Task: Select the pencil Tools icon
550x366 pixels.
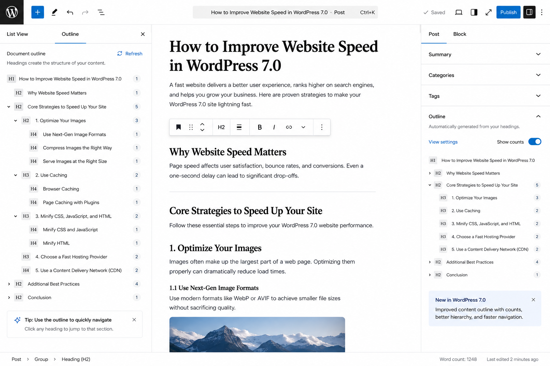Action: [x=54, y=12]
